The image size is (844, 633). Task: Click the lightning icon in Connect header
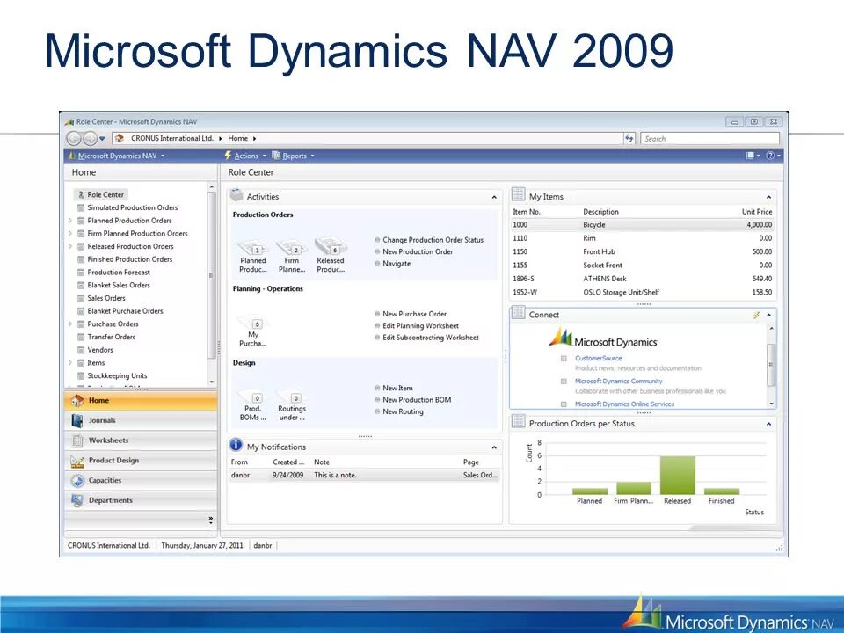756,315
